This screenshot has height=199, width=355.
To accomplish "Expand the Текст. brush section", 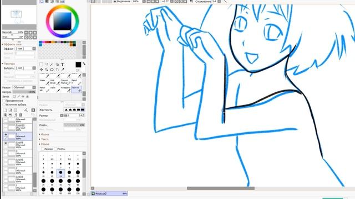I will tap(40, 139).
